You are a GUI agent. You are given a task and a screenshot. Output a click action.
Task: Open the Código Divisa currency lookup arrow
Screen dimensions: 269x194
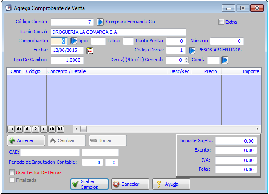pos(192,50)
